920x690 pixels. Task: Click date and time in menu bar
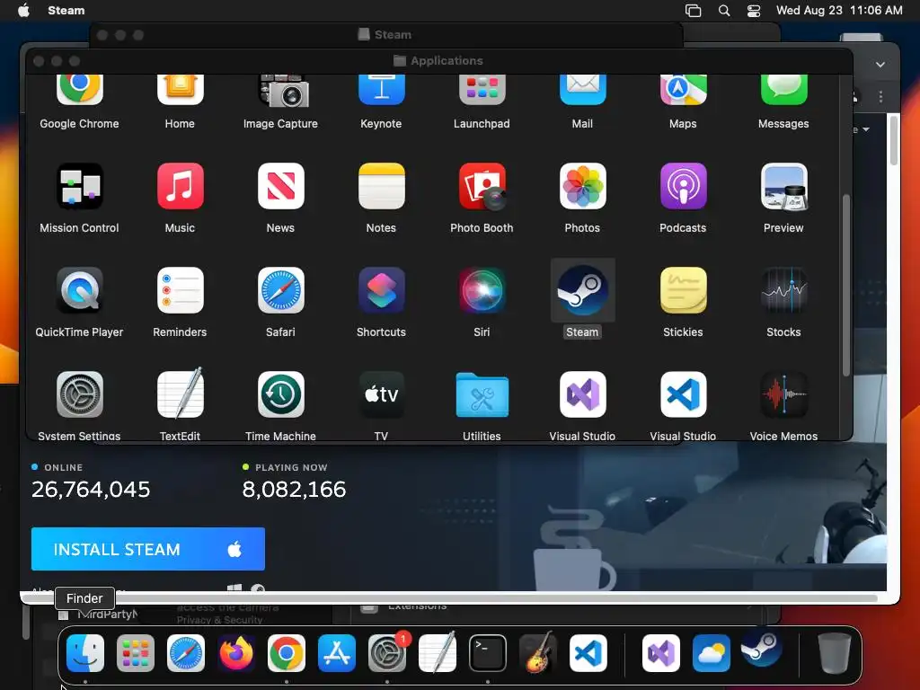point(839,11)
